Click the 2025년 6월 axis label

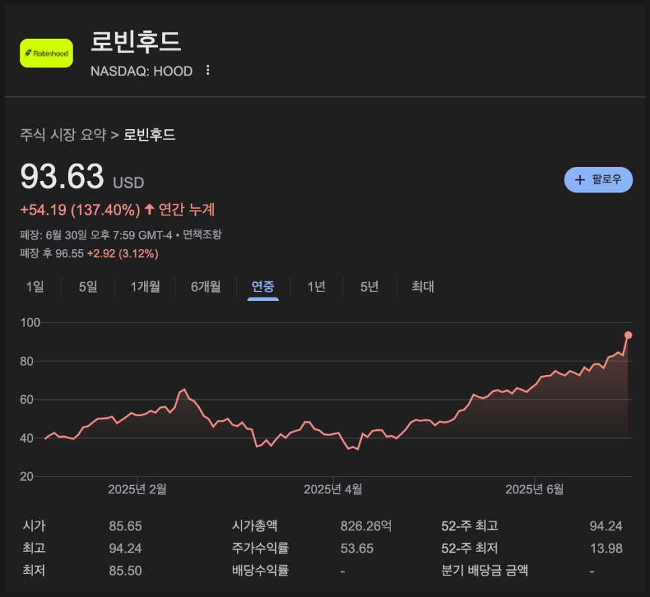click(x=534, y=489)
